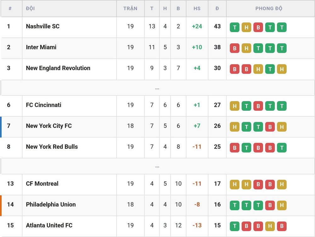Click Inter Miami's first red B badge

[x=234, y=48]
